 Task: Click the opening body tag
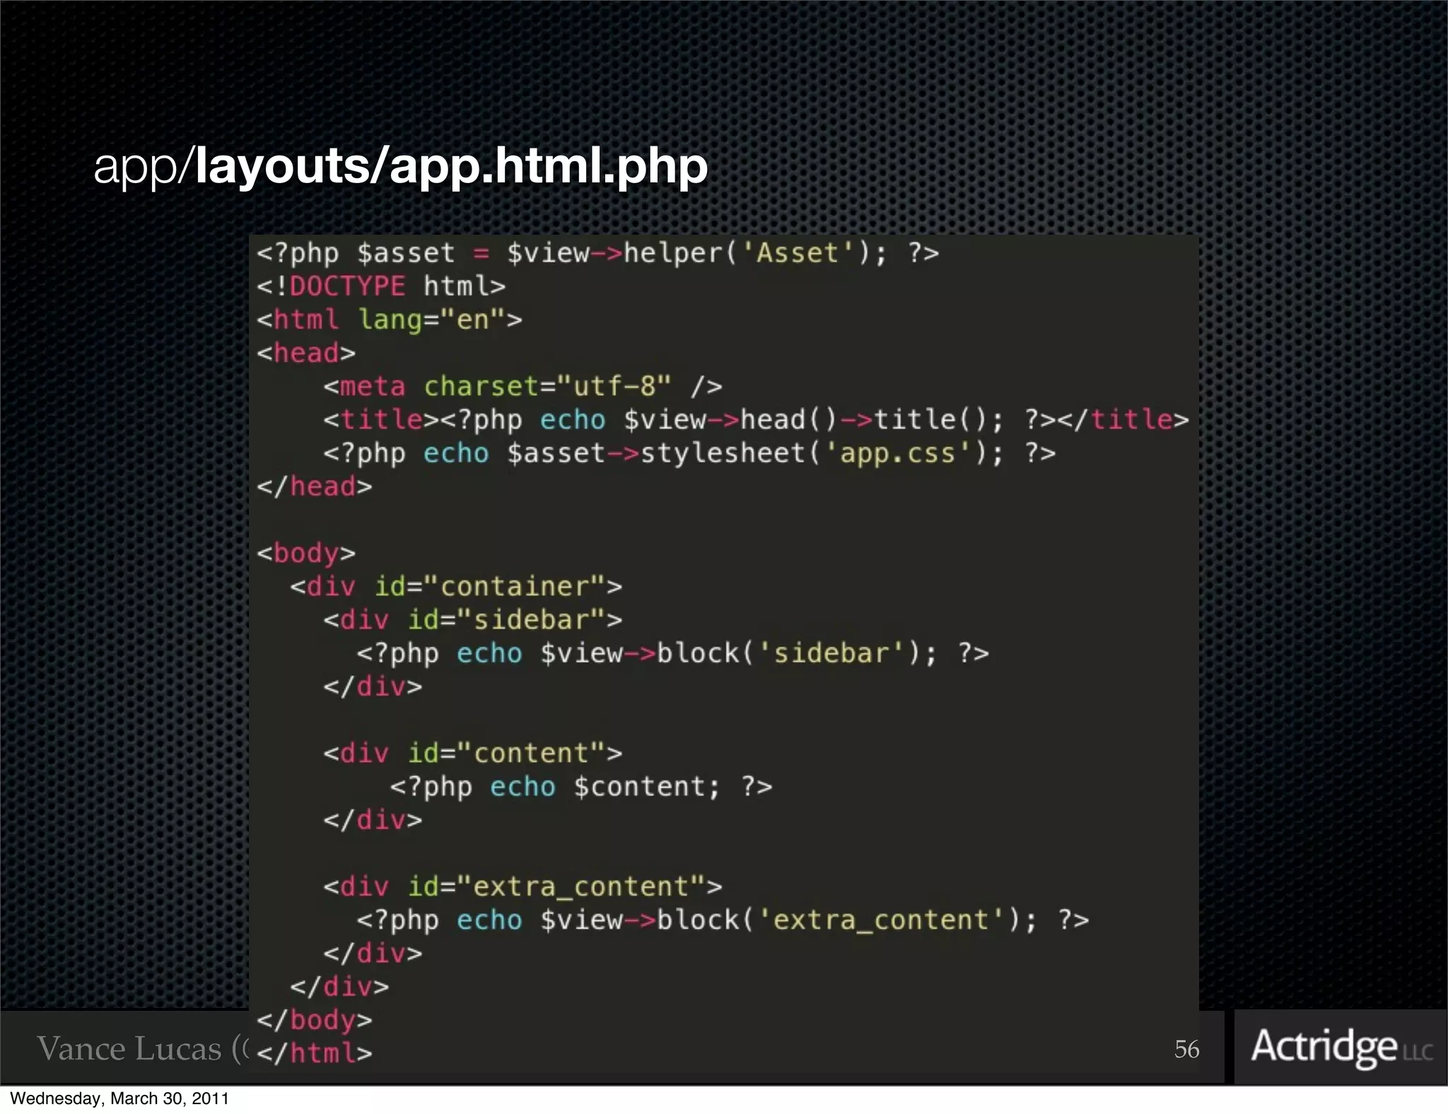305,553
